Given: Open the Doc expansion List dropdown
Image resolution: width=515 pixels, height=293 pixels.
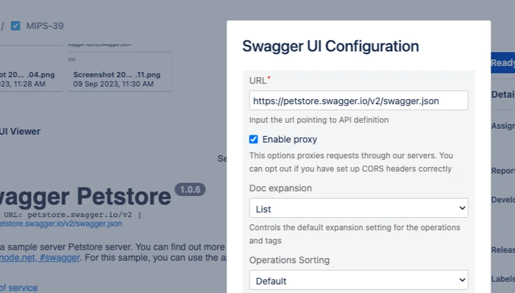Looking at the screenshot, I should coord(359,208).
